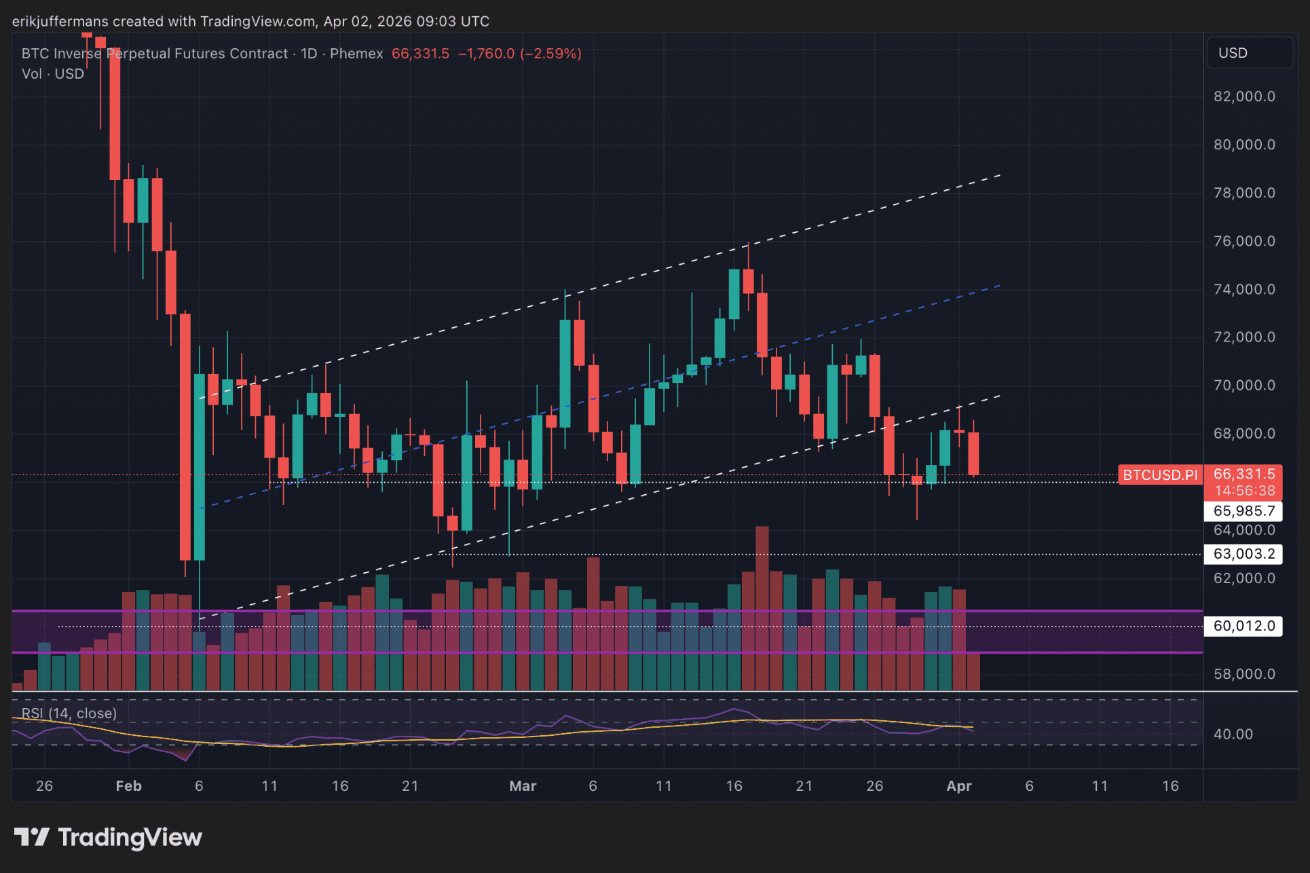The image size is (1310, 873).
Task: Click the 1D interval in chart legend
Action: tap(309, 54)
